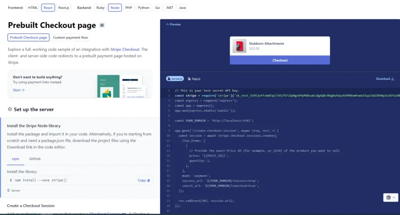
Task: Choose Next.js frontend option
Action: point(64,7)
